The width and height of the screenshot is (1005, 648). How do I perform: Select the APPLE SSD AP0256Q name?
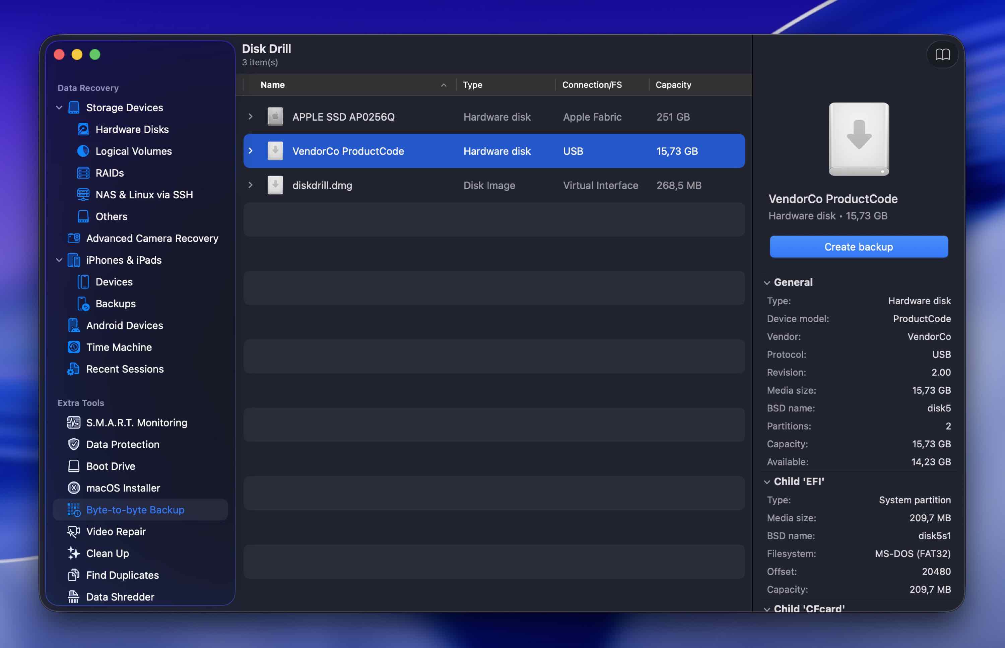pyautogui.click(x=344, y=117)
